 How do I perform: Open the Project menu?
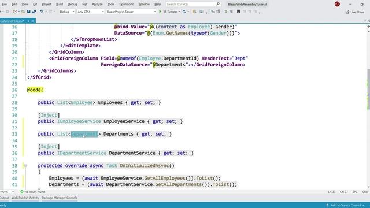46,4
